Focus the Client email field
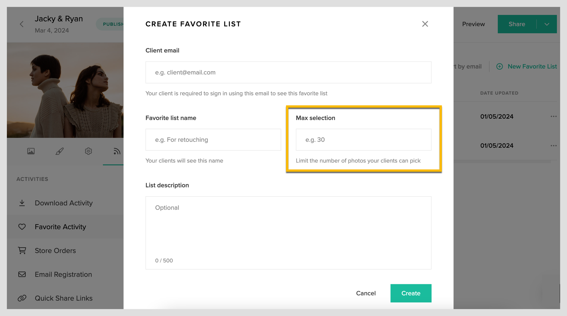The height and width of the screenshot is (316, 567). (x=288, y=72)
